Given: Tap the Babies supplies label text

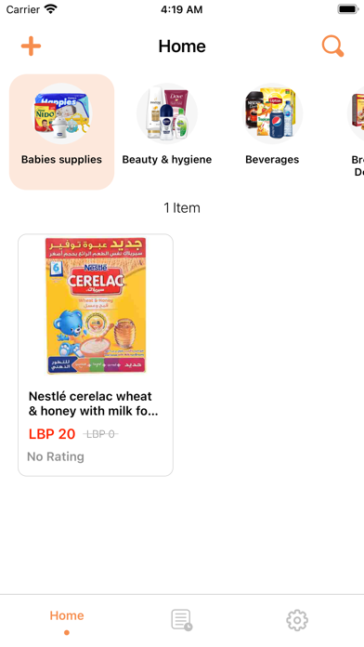Looking at the screenshot, I should pyautogui.click(x=62, y=160).
